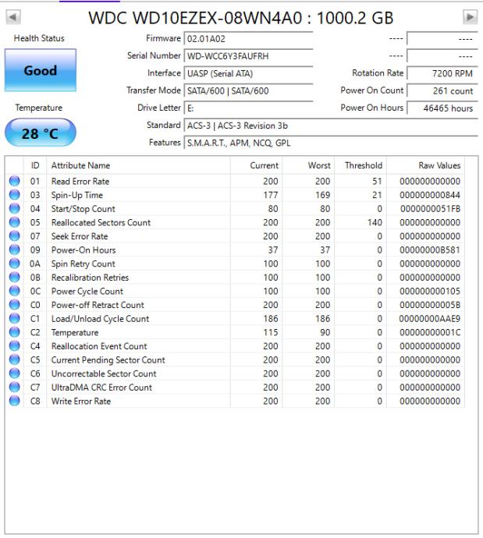Click the Firmware field 02.01A02
Image resolution: width=483 pixels, height=538 pixels.
(x=249, y=39)
